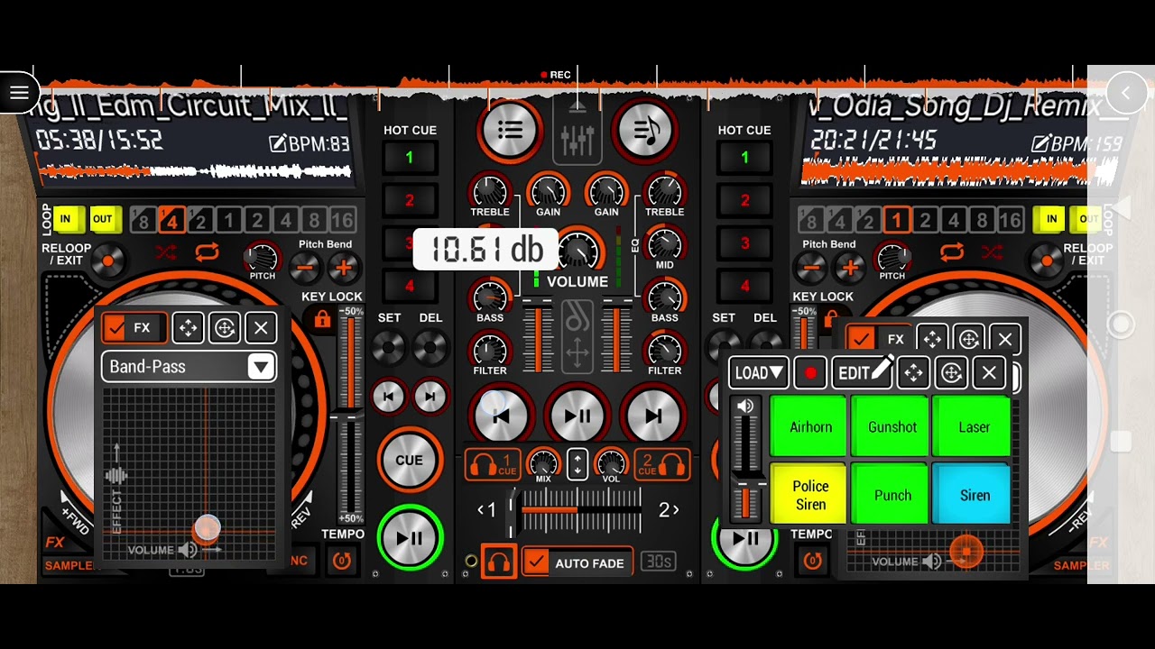
Task: Click the left deck SET cue knob
Action: 389,347
